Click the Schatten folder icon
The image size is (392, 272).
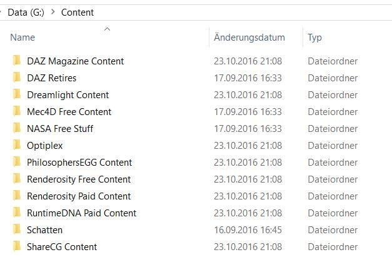click(x=16, y=230)
